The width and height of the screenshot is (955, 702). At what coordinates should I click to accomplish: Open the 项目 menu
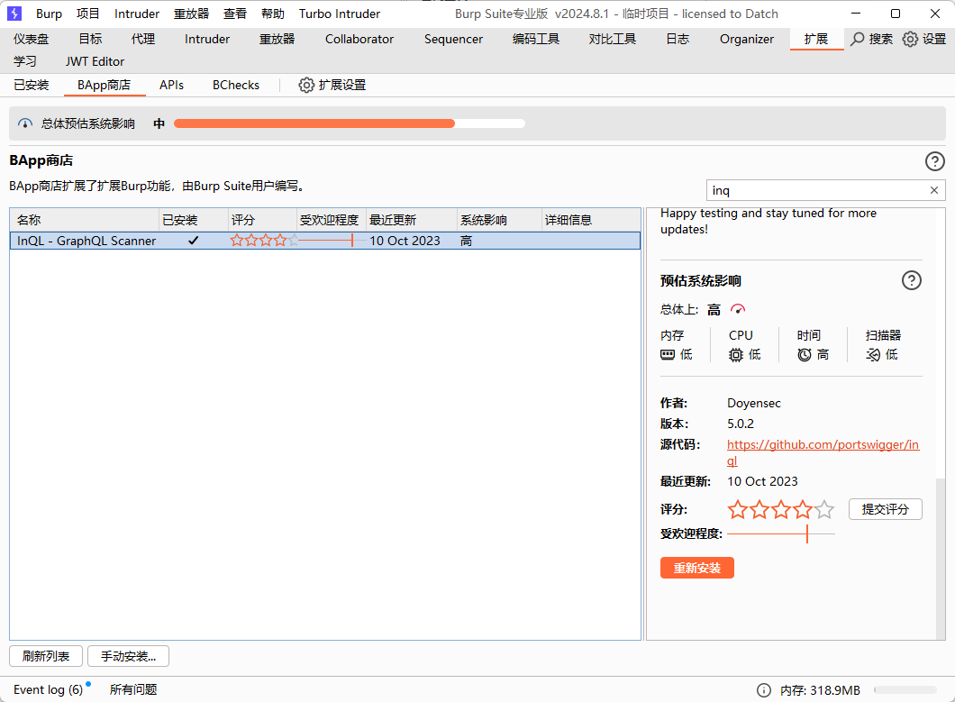(x=87, y=14)
